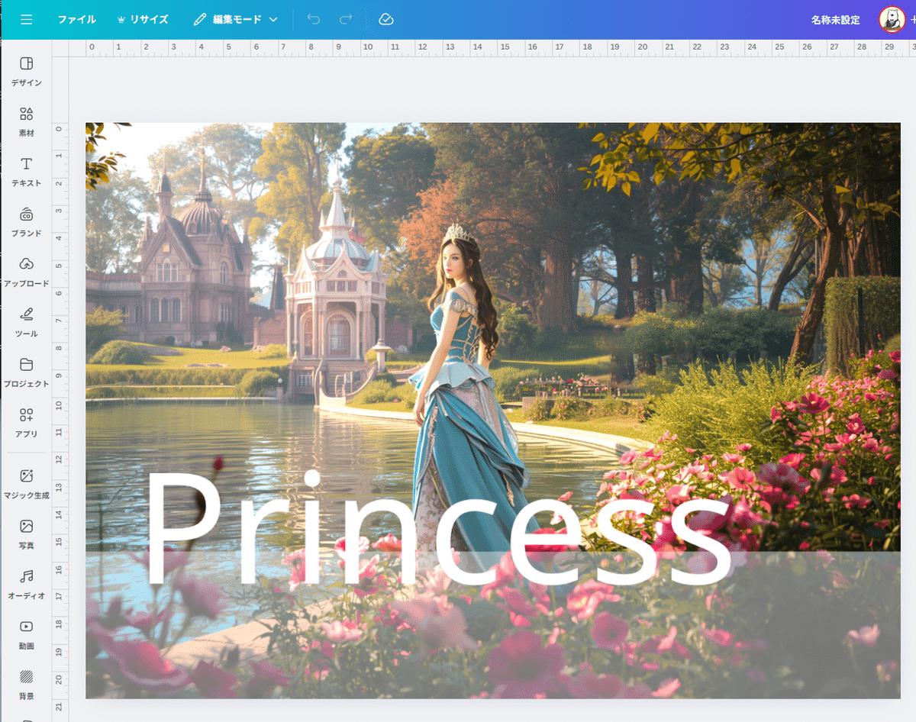
Task: Open the 動画 video panel
Action: (x=27, y=635)
